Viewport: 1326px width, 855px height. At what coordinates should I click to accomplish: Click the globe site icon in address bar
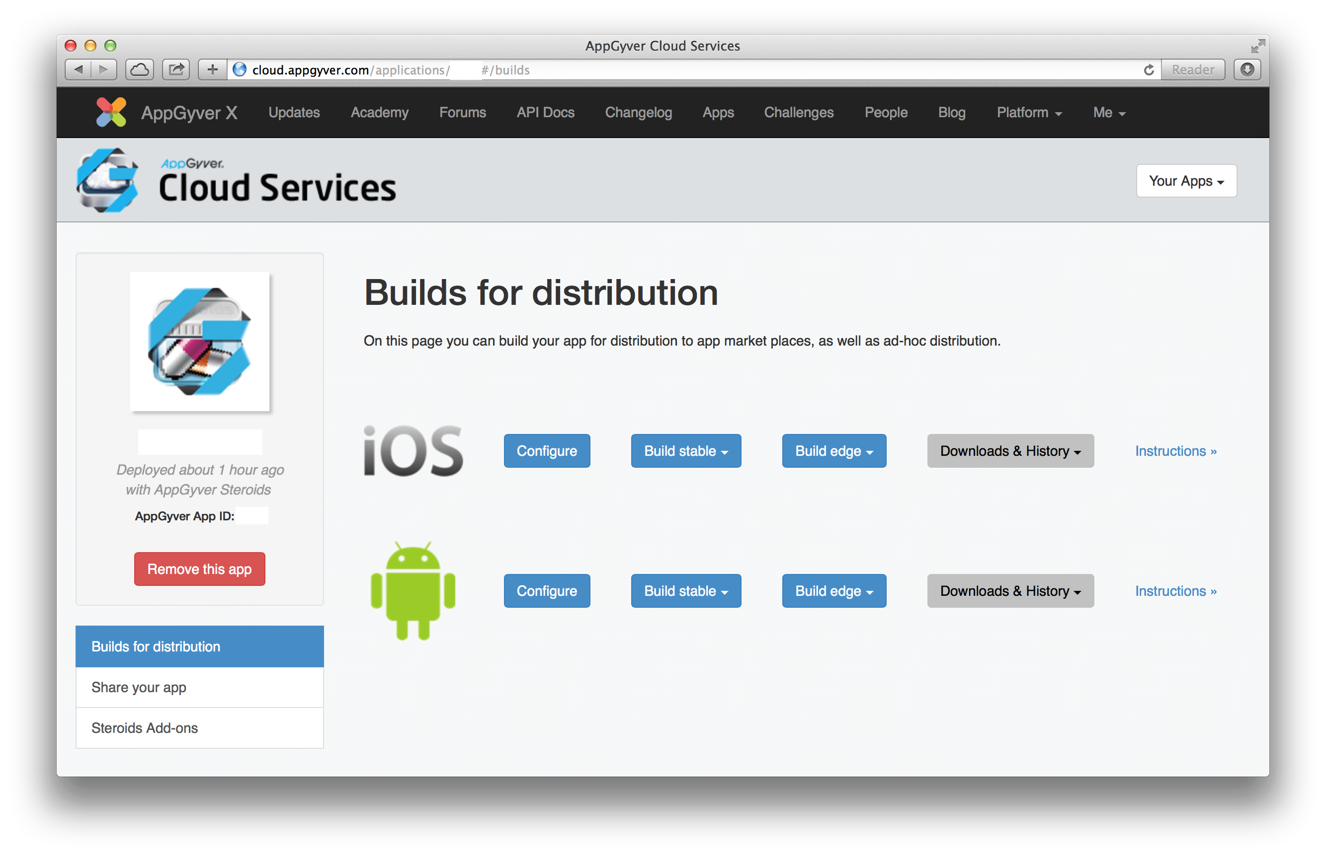(x=240, y=70)
